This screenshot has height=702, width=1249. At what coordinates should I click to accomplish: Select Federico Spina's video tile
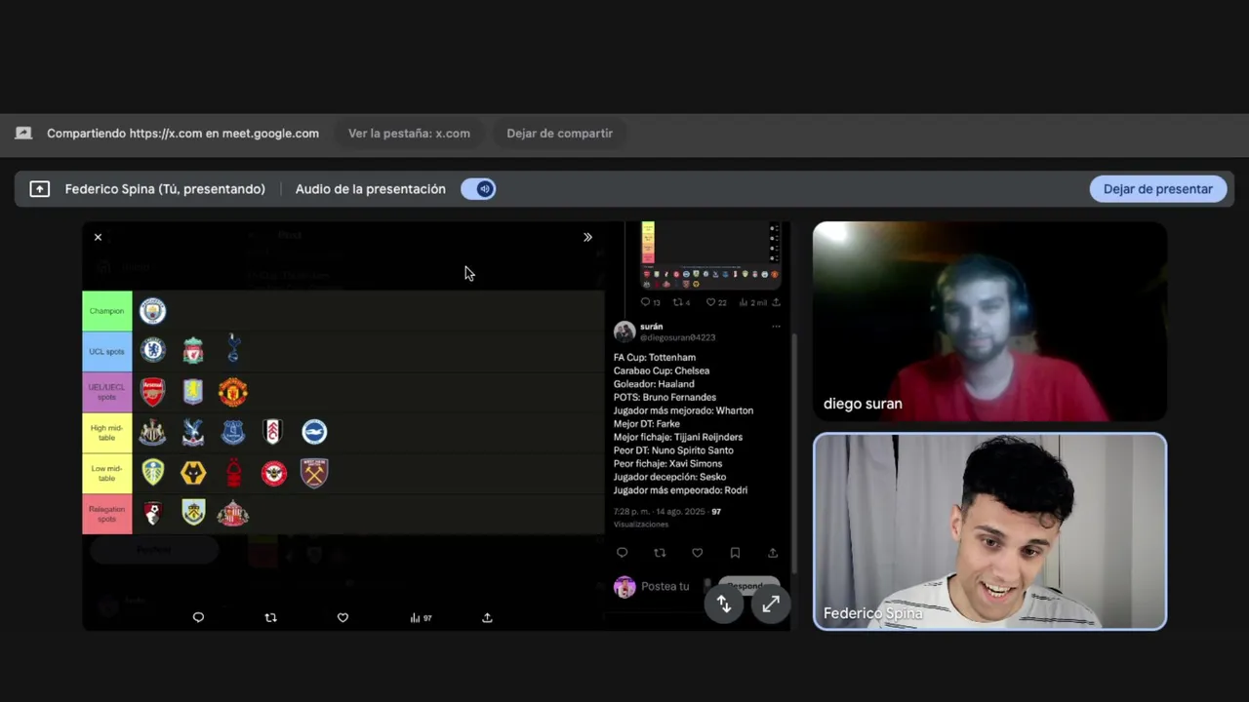(989, 531)
